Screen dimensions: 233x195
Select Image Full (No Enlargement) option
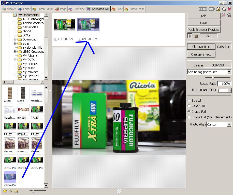pos(189,117)
